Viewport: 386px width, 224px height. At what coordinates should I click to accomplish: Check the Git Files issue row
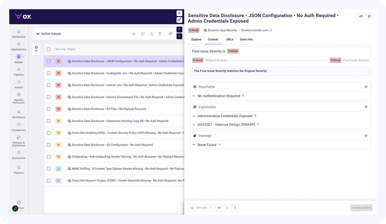point(49,109)
